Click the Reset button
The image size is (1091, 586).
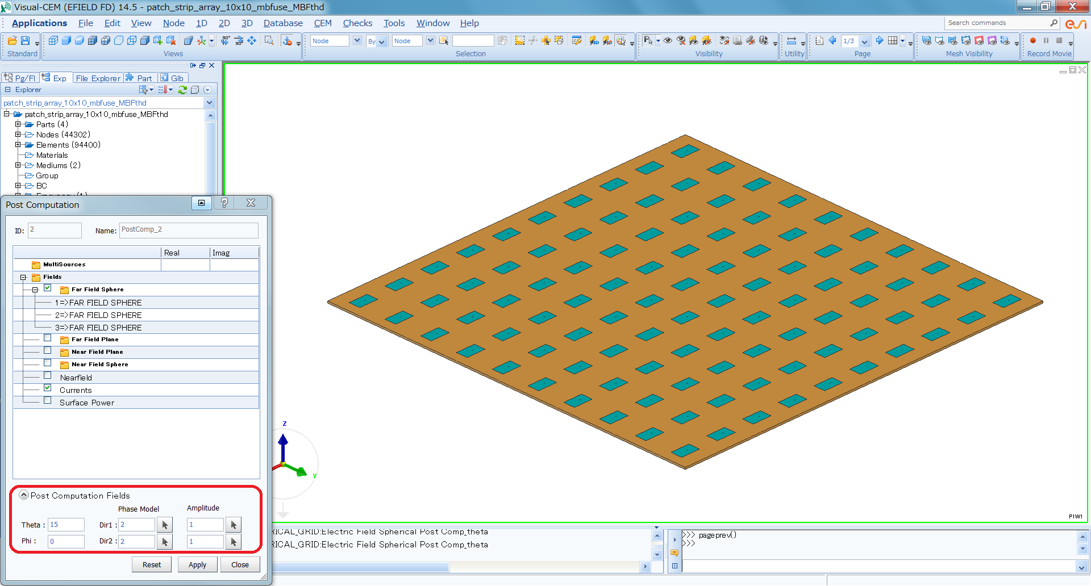tap(152, 564)
